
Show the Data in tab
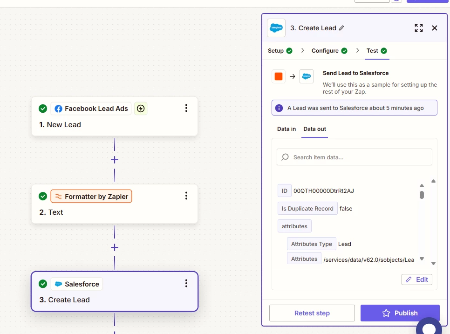(x=286, y=129)
